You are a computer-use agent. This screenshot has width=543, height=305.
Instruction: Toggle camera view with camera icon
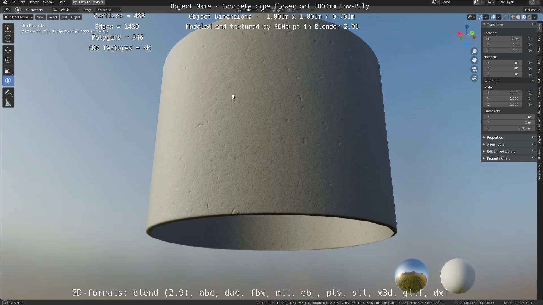click(474, 69)
